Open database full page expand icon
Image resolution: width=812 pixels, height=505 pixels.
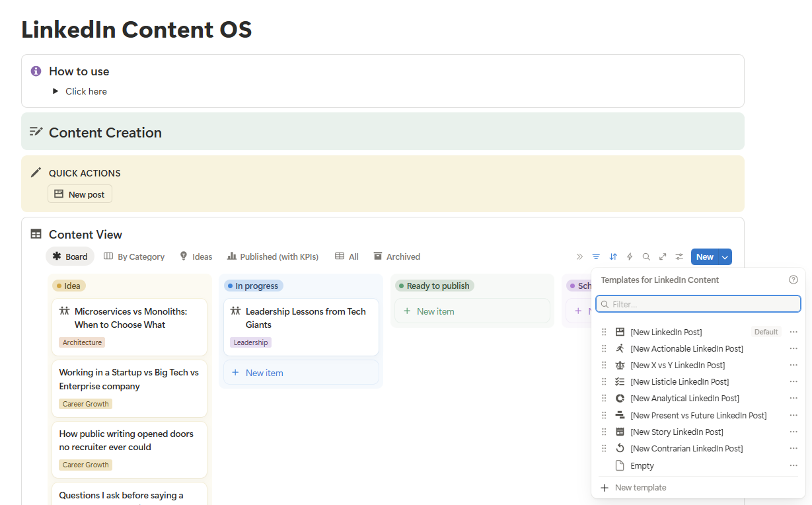tap(663, 257)
